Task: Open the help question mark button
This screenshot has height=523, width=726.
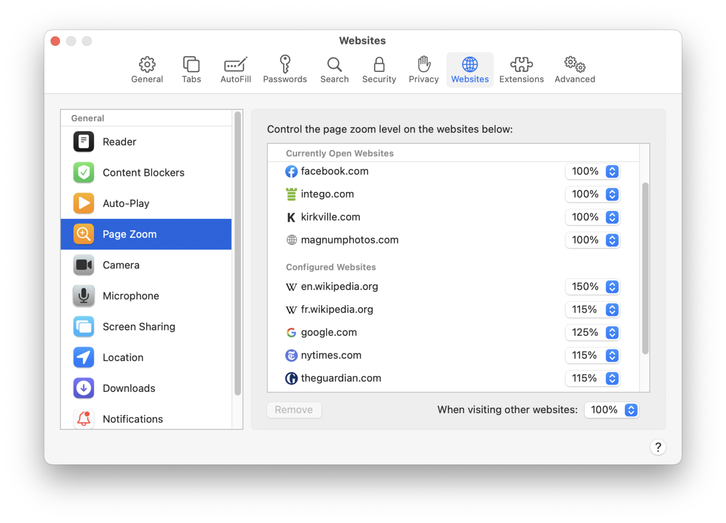Action: pos(658,447)
